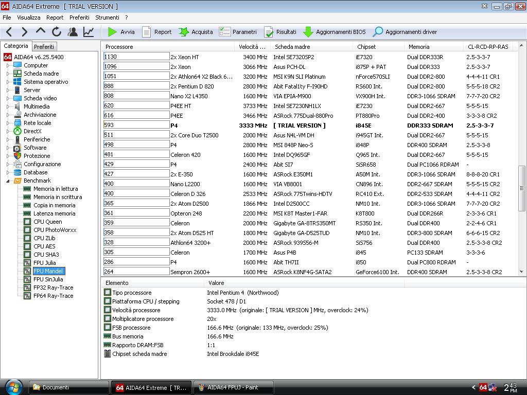Click the results list vertical scrollbar
527x395 pixels.
pos(522,181)
